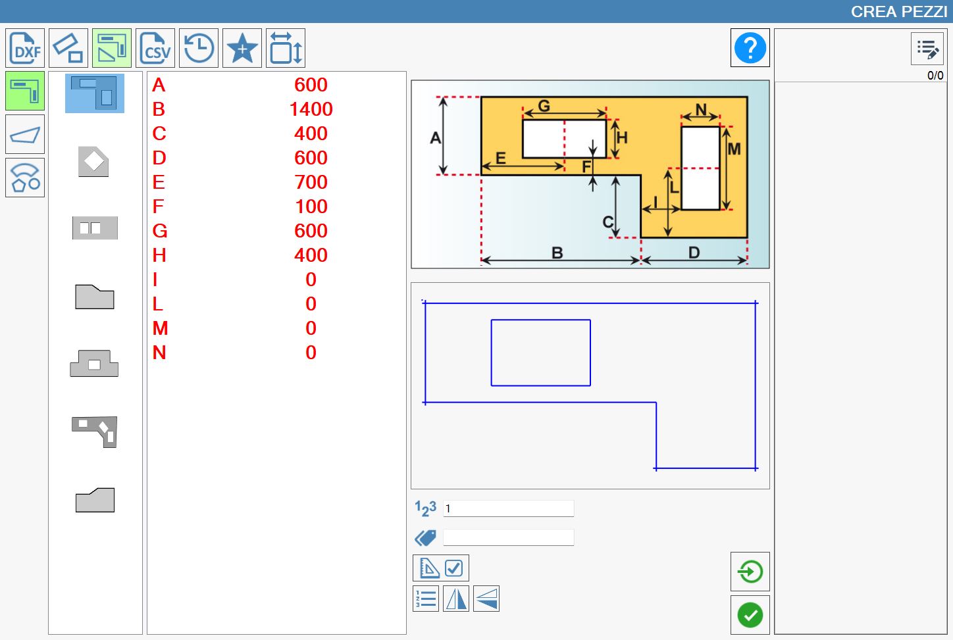This screenshot has height=640, width=953.
Task: Open the history clock icon
Action: (199, 48)
